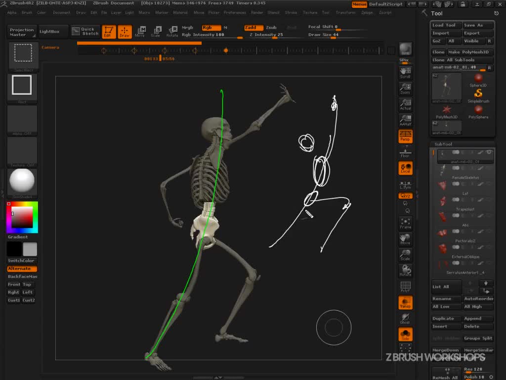Click the Scale view icon in right shelf
The width and height of the screenshot is (506, 380).
pyautogui.click(x=405, y=255)
